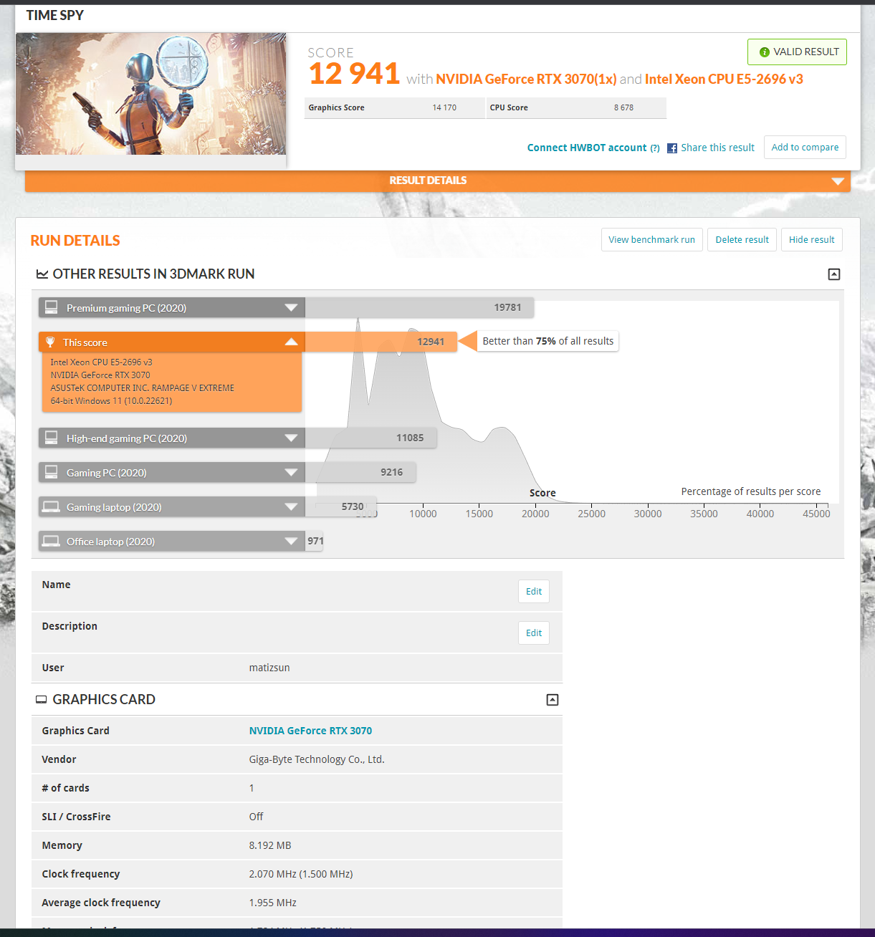Click Delete result button
Viewport: 875px width, 937px height.
coord(742,240)
